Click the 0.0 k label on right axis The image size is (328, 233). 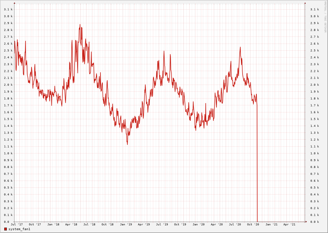pyautogui.click(x=314, y=222)
